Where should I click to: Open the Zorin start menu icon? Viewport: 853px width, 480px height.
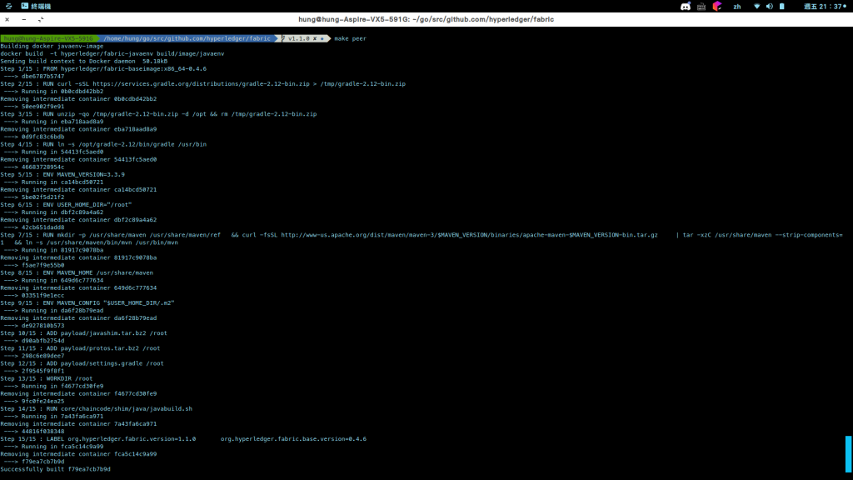[8, 6]
